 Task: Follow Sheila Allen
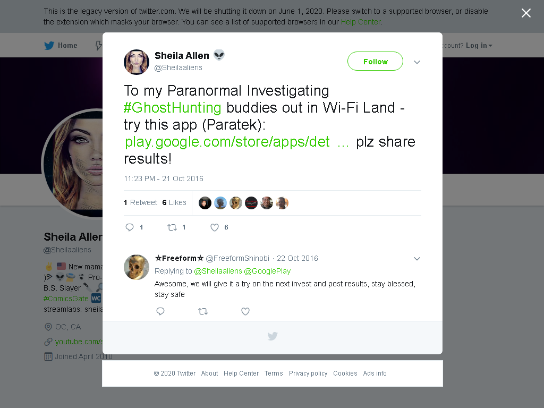click(375, 62)
